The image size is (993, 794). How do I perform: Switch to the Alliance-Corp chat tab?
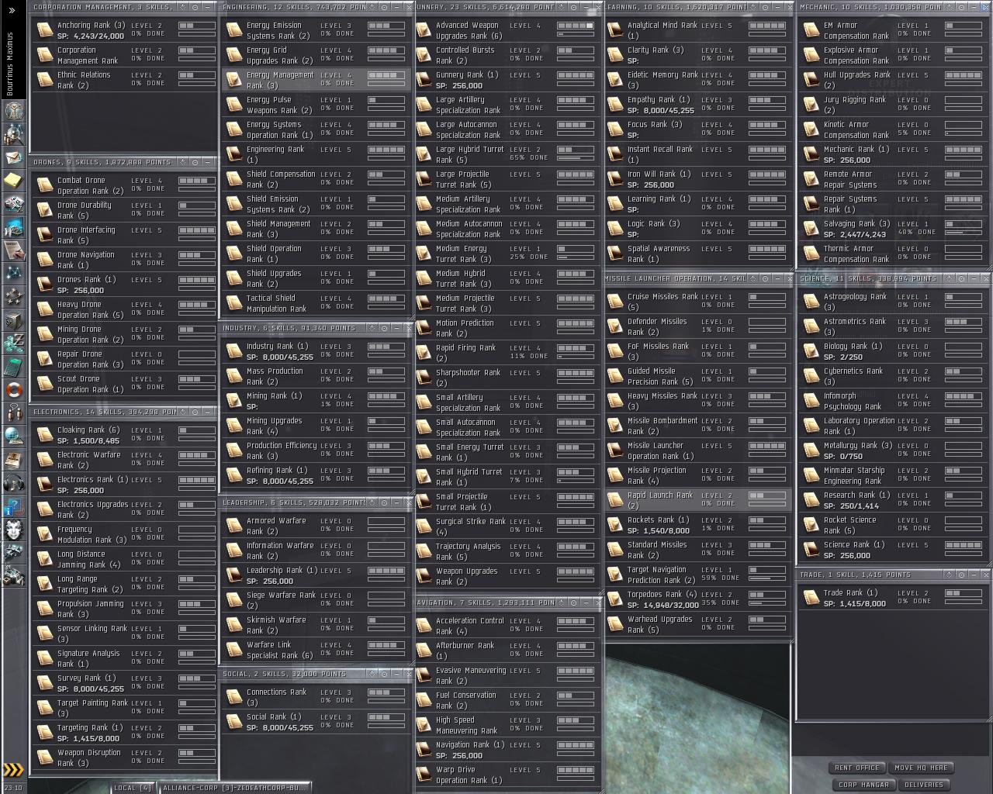click(x=234, y=788)
